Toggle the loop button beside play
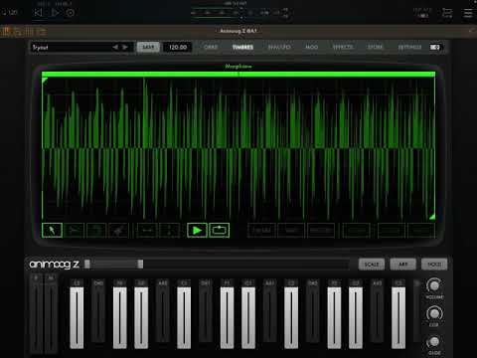The height and width of the screenshot is (358, 477). click(x=219, y=231)
